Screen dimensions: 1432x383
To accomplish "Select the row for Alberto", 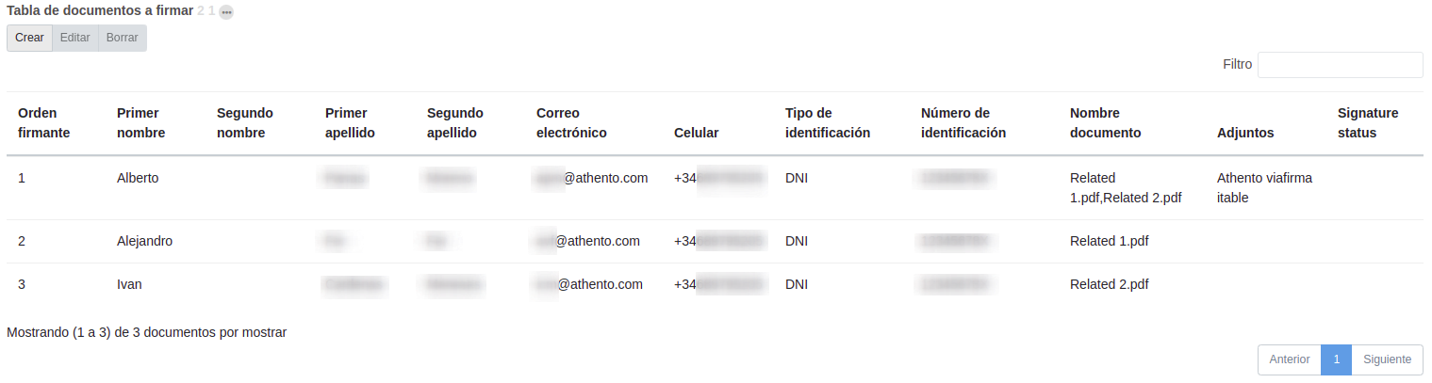I will [x=138, y=178].
